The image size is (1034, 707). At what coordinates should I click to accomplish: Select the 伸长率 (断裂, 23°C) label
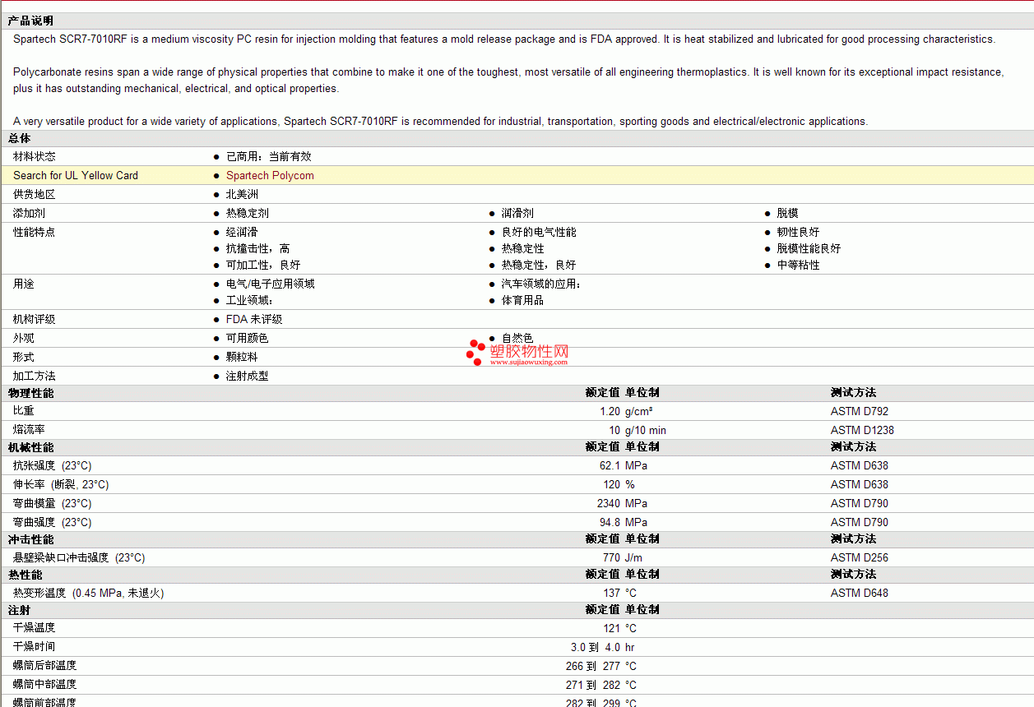click(61, 484)
